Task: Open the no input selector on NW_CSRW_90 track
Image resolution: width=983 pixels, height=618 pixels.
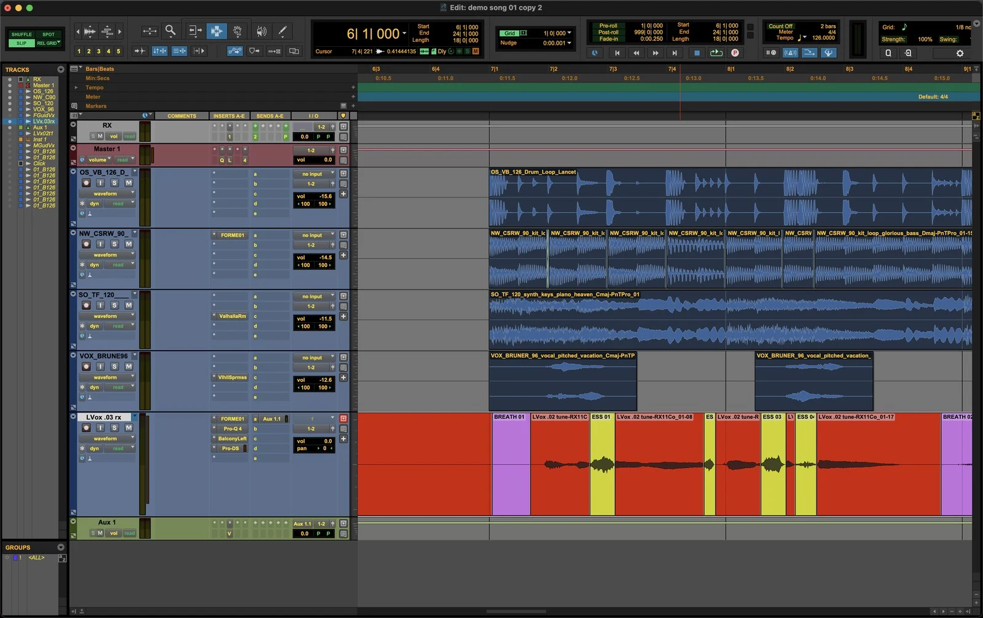Action: click(315, 235)
